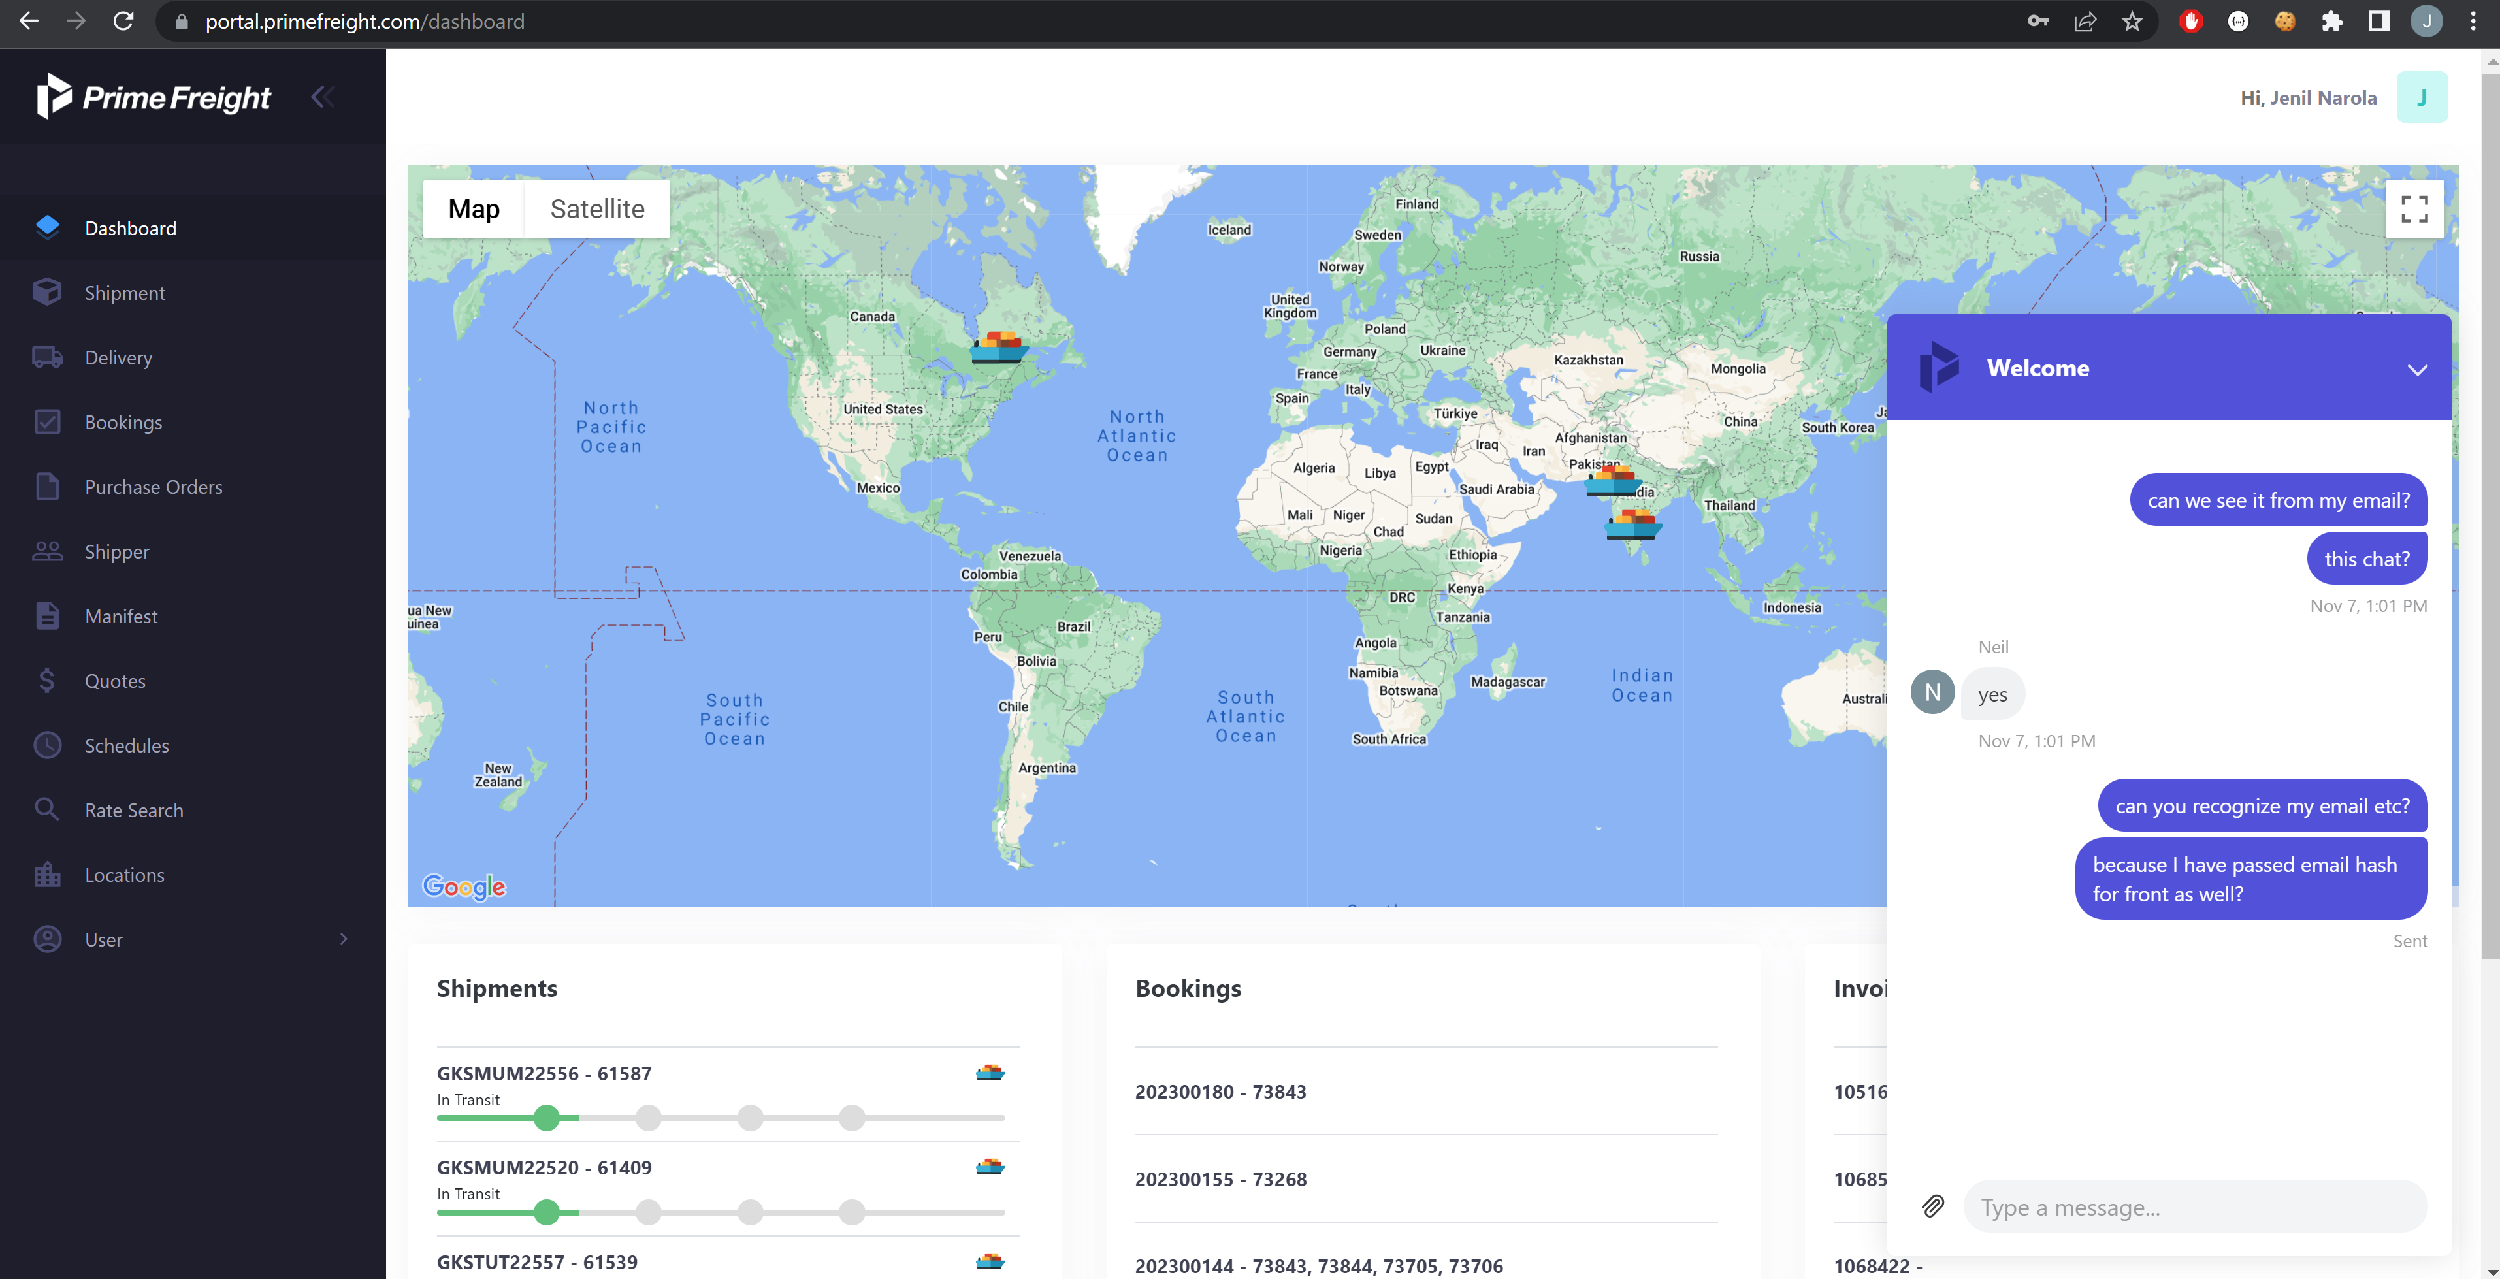Viewport: 2500px width, 1279px height.
Task: Open shipment GKSMUM22556 - 61587
Action: click(544, 1073)
